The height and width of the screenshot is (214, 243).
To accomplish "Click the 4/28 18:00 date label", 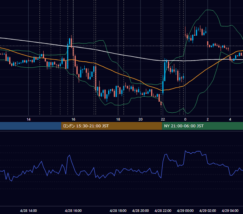I will (118, 210).
